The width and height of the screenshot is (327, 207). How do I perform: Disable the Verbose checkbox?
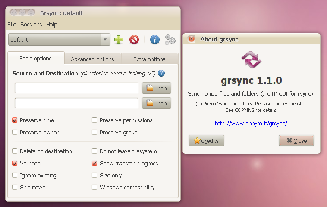[x=15, y=163]
